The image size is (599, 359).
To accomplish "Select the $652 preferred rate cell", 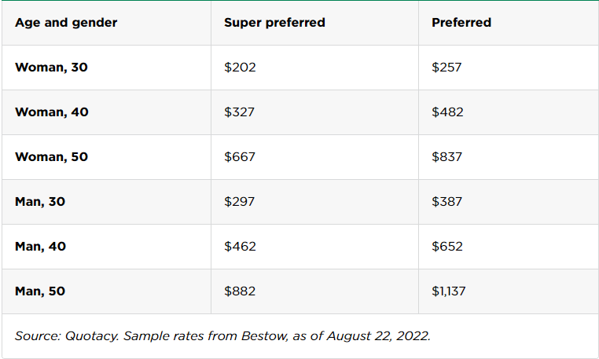I will point(447,247).
